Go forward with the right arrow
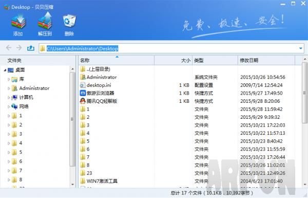The width and height of the screenshot is (308, 198). [x=19, y=48]
